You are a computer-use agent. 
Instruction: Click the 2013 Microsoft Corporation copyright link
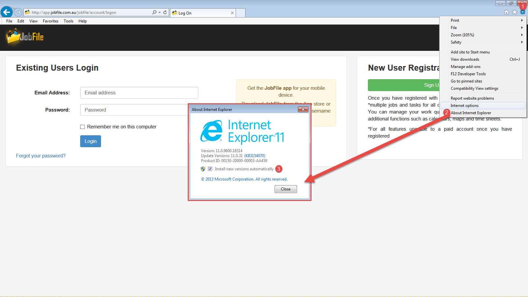pos(244,179)
